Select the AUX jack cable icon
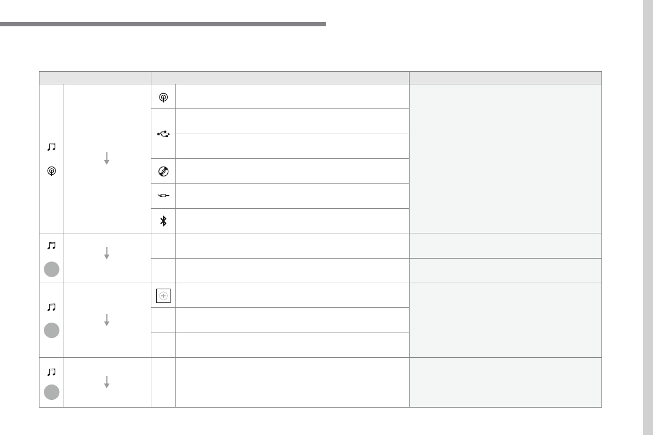This screenshot has width=653, height=435. (163, 195)
